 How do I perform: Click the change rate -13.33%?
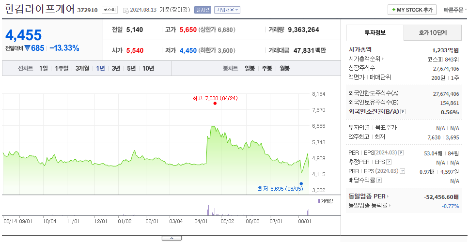(64, 48)
